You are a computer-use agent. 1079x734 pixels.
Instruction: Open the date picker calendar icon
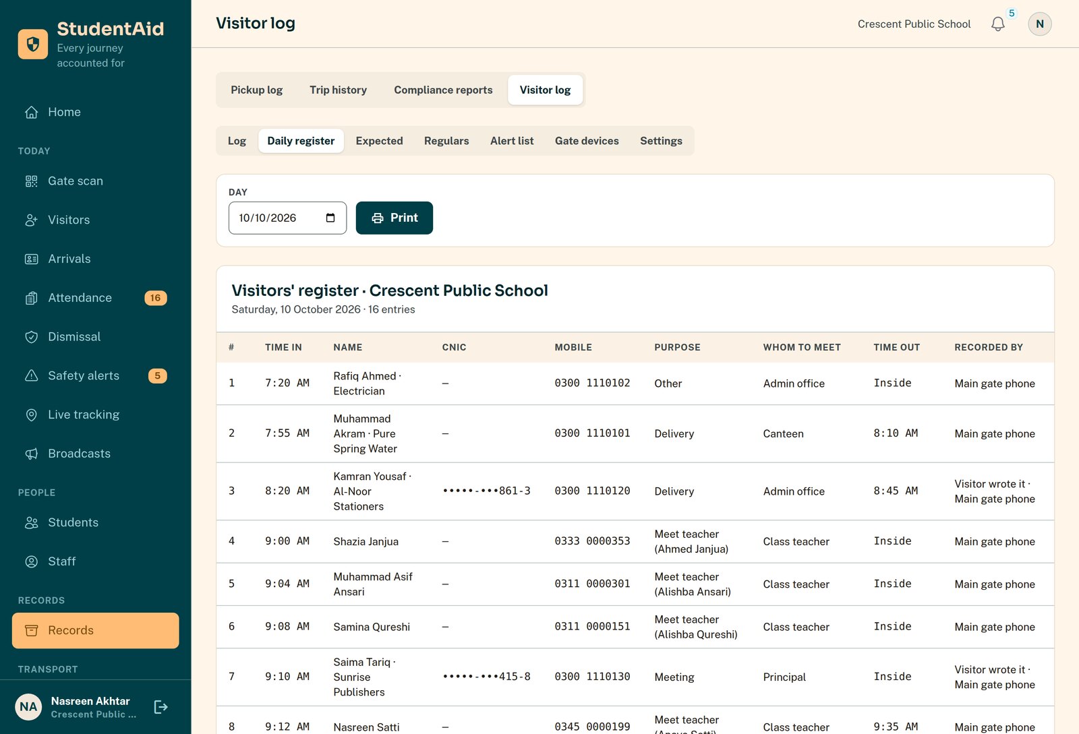pos(330,218)
